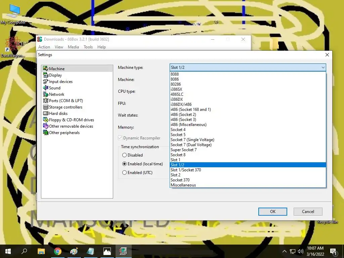The height and width of the screenshot is (258, 344).
Task: Open taskbar search magnifier
Action: 24,251
